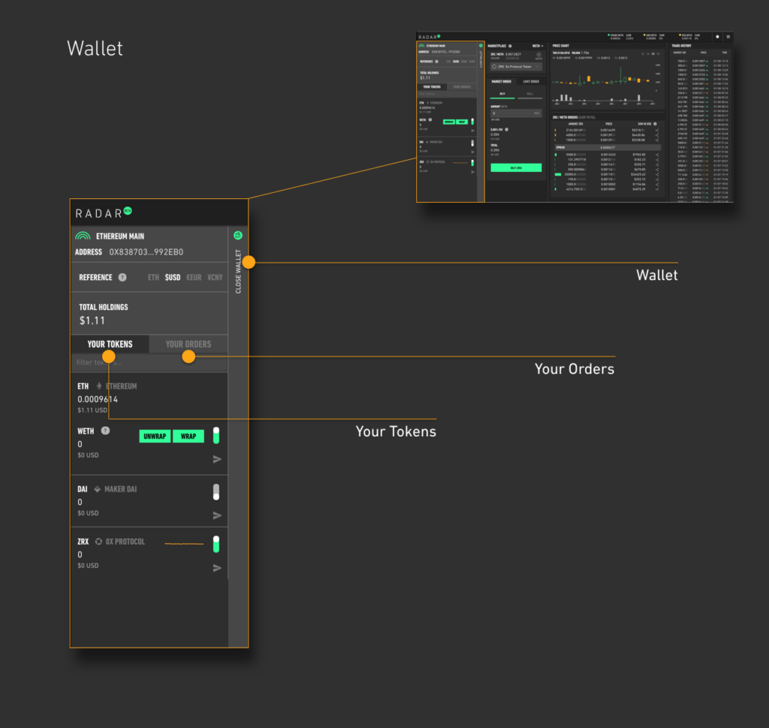
Task: Open the WETH help question mark icon
Action: [105, 430]
